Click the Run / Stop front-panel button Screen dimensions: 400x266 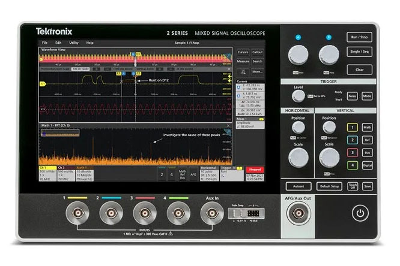359,37
